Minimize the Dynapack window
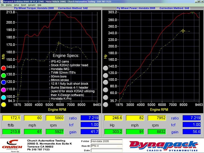Viewport: 204px width, 153px height. [x=196, y=2]
